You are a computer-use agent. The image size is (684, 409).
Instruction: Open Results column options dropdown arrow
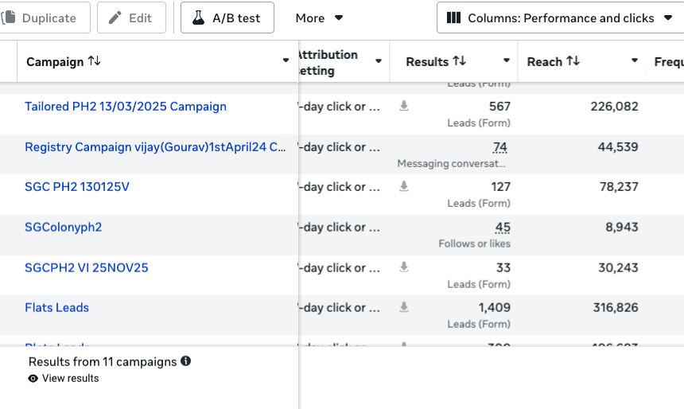click(507, 61)
